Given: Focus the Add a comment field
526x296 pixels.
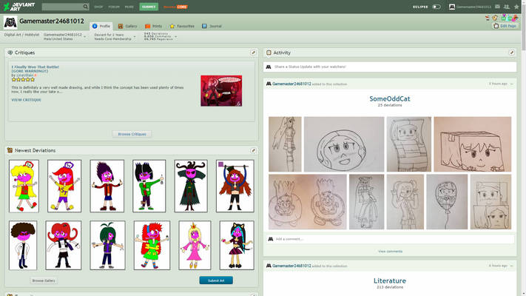Looking at the screenshot, I should pyautogui.click(x=394, y=239).
